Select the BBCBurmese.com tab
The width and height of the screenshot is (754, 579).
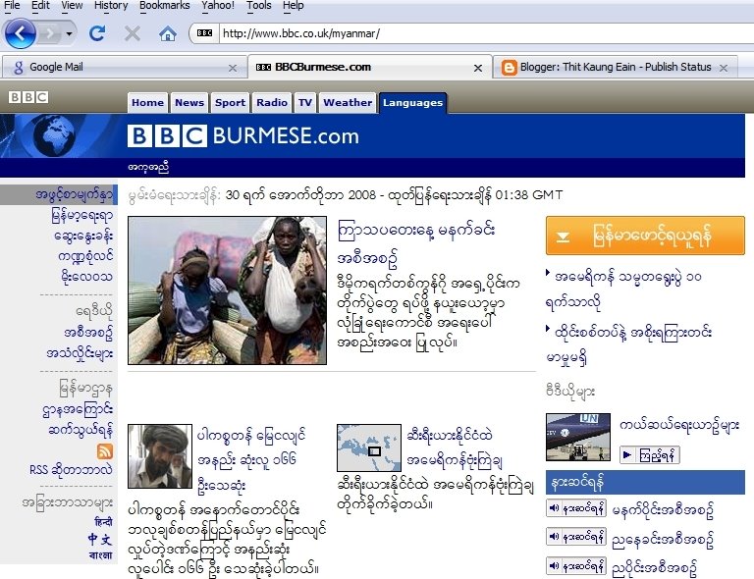click(370, 67)
